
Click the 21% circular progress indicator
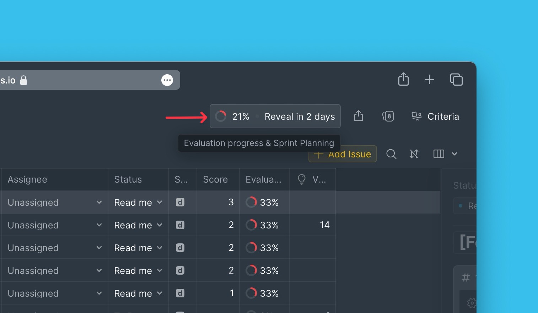click(x=221, y=116)
